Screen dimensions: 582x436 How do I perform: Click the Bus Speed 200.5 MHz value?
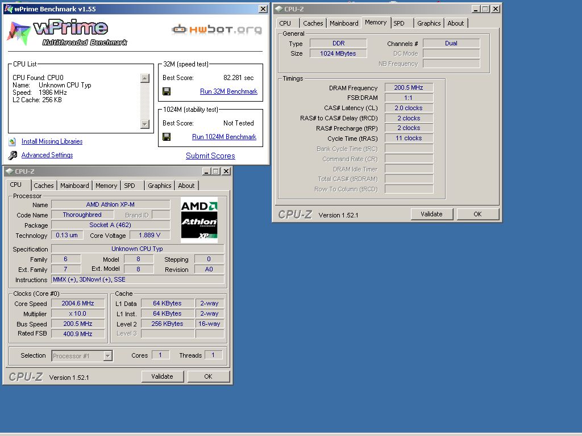click(x=78, y=324)
